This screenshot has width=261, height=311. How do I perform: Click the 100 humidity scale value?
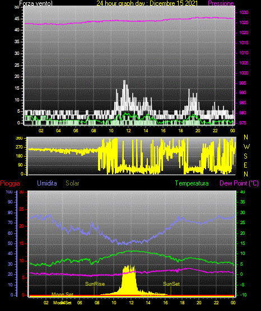tap(9, 192)
